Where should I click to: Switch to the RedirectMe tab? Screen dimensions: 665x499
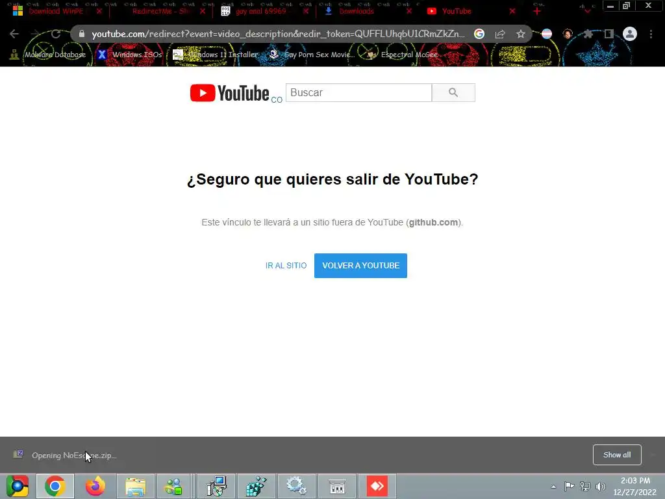tap(161, 11)
